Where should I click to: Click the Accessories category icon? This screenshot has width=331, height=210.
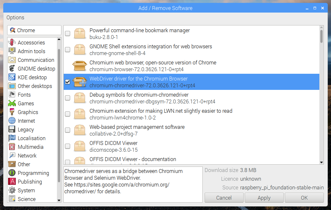coord(12,43)
